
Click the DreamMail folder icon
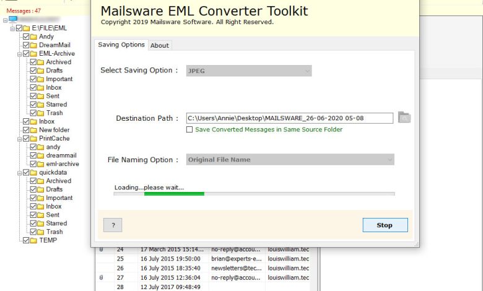(33, 45)
